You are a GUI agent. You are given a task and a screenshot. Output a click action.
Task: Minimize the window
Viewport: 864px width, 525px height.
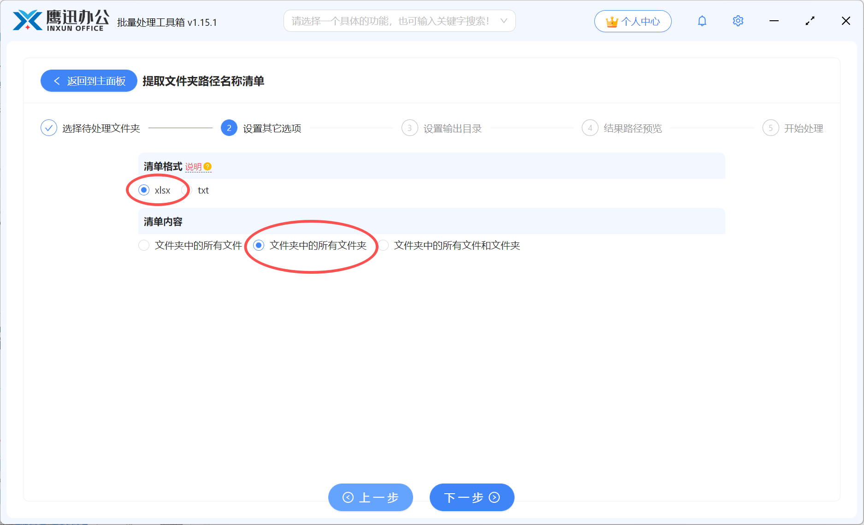(774, 21)
